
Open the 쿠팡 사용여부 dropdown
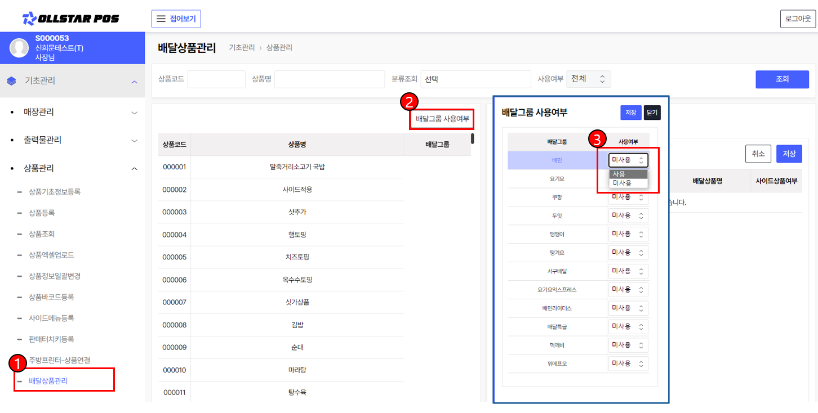pyautogui.click(x=628, y=197)
